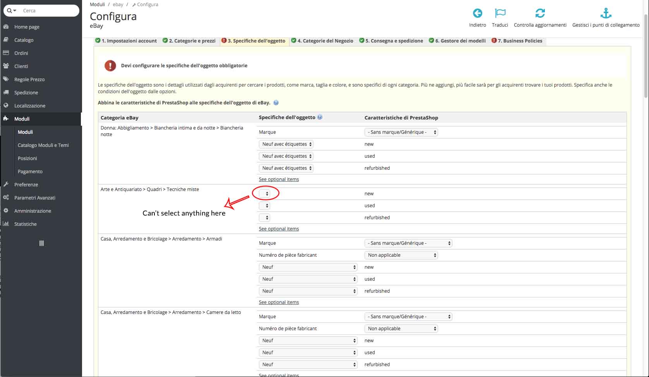The width and height of the screenshot is (649, 377).
Task: Collapse the sidebar with the bars icon
Action: pos(41,243)
